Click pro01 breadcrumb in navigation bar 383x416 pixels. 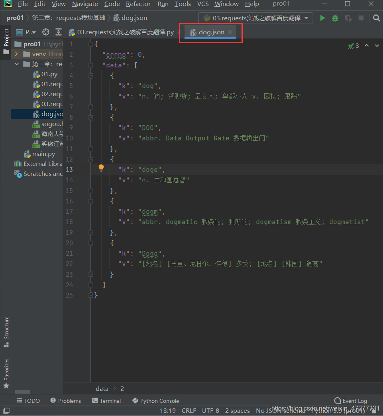(15, 18)
